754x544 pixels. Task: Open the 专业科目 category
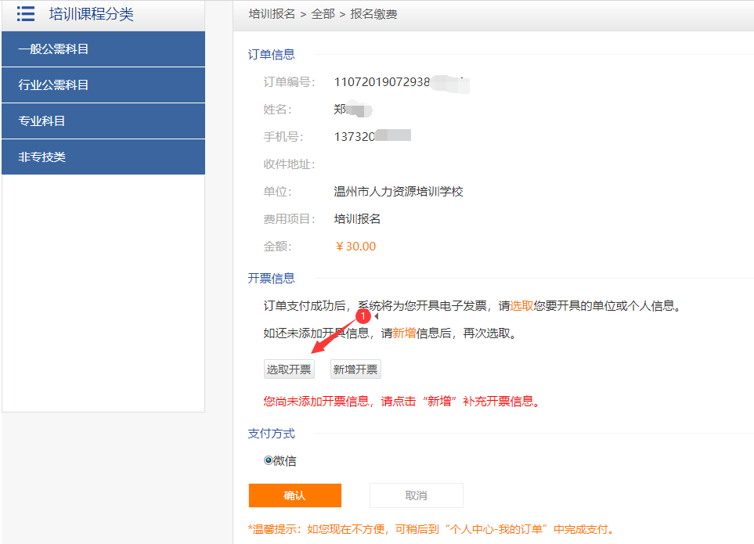click(x=103, y=121)
